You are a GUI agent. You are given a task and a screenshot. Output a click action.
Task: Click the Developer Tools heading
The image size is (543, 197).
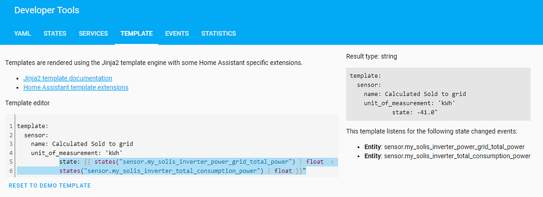click(47, 10)
